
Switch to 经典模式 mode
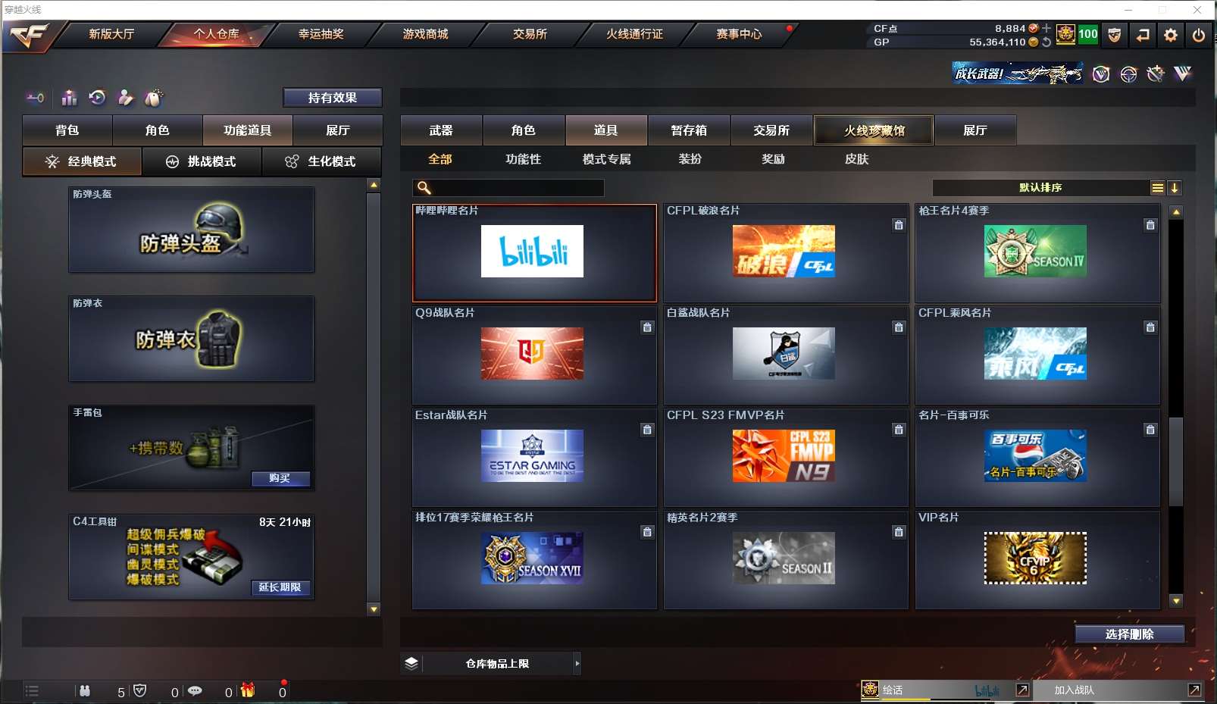[x=82, y=161]
